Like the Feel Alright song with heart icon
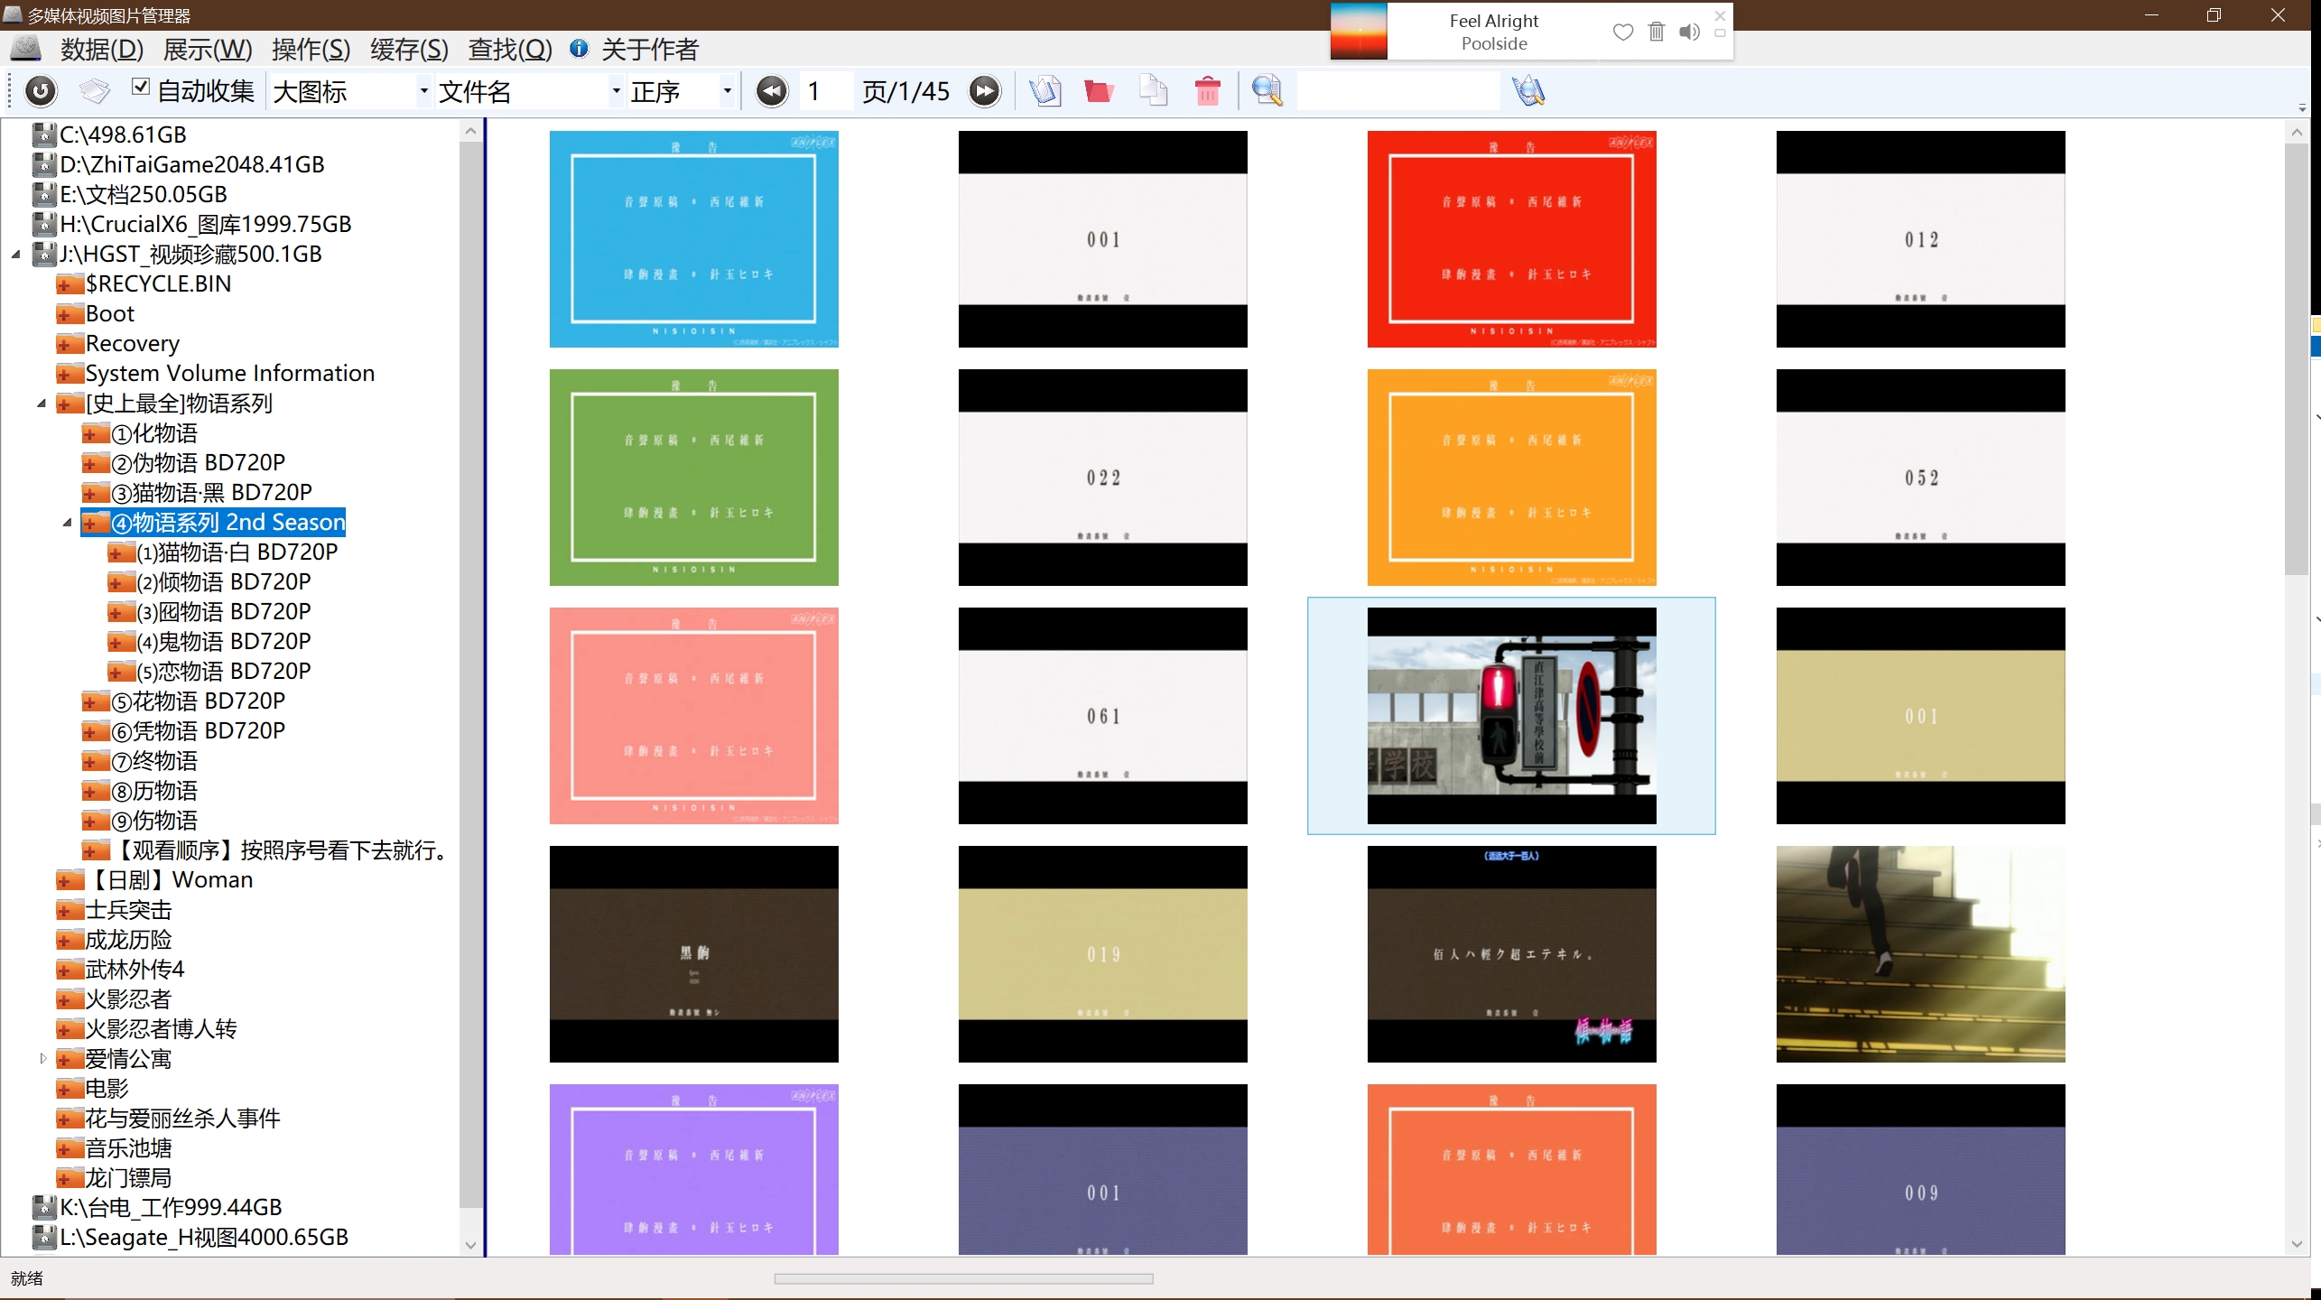This screenshot has height=1300, width=2321. [1622, 32]
